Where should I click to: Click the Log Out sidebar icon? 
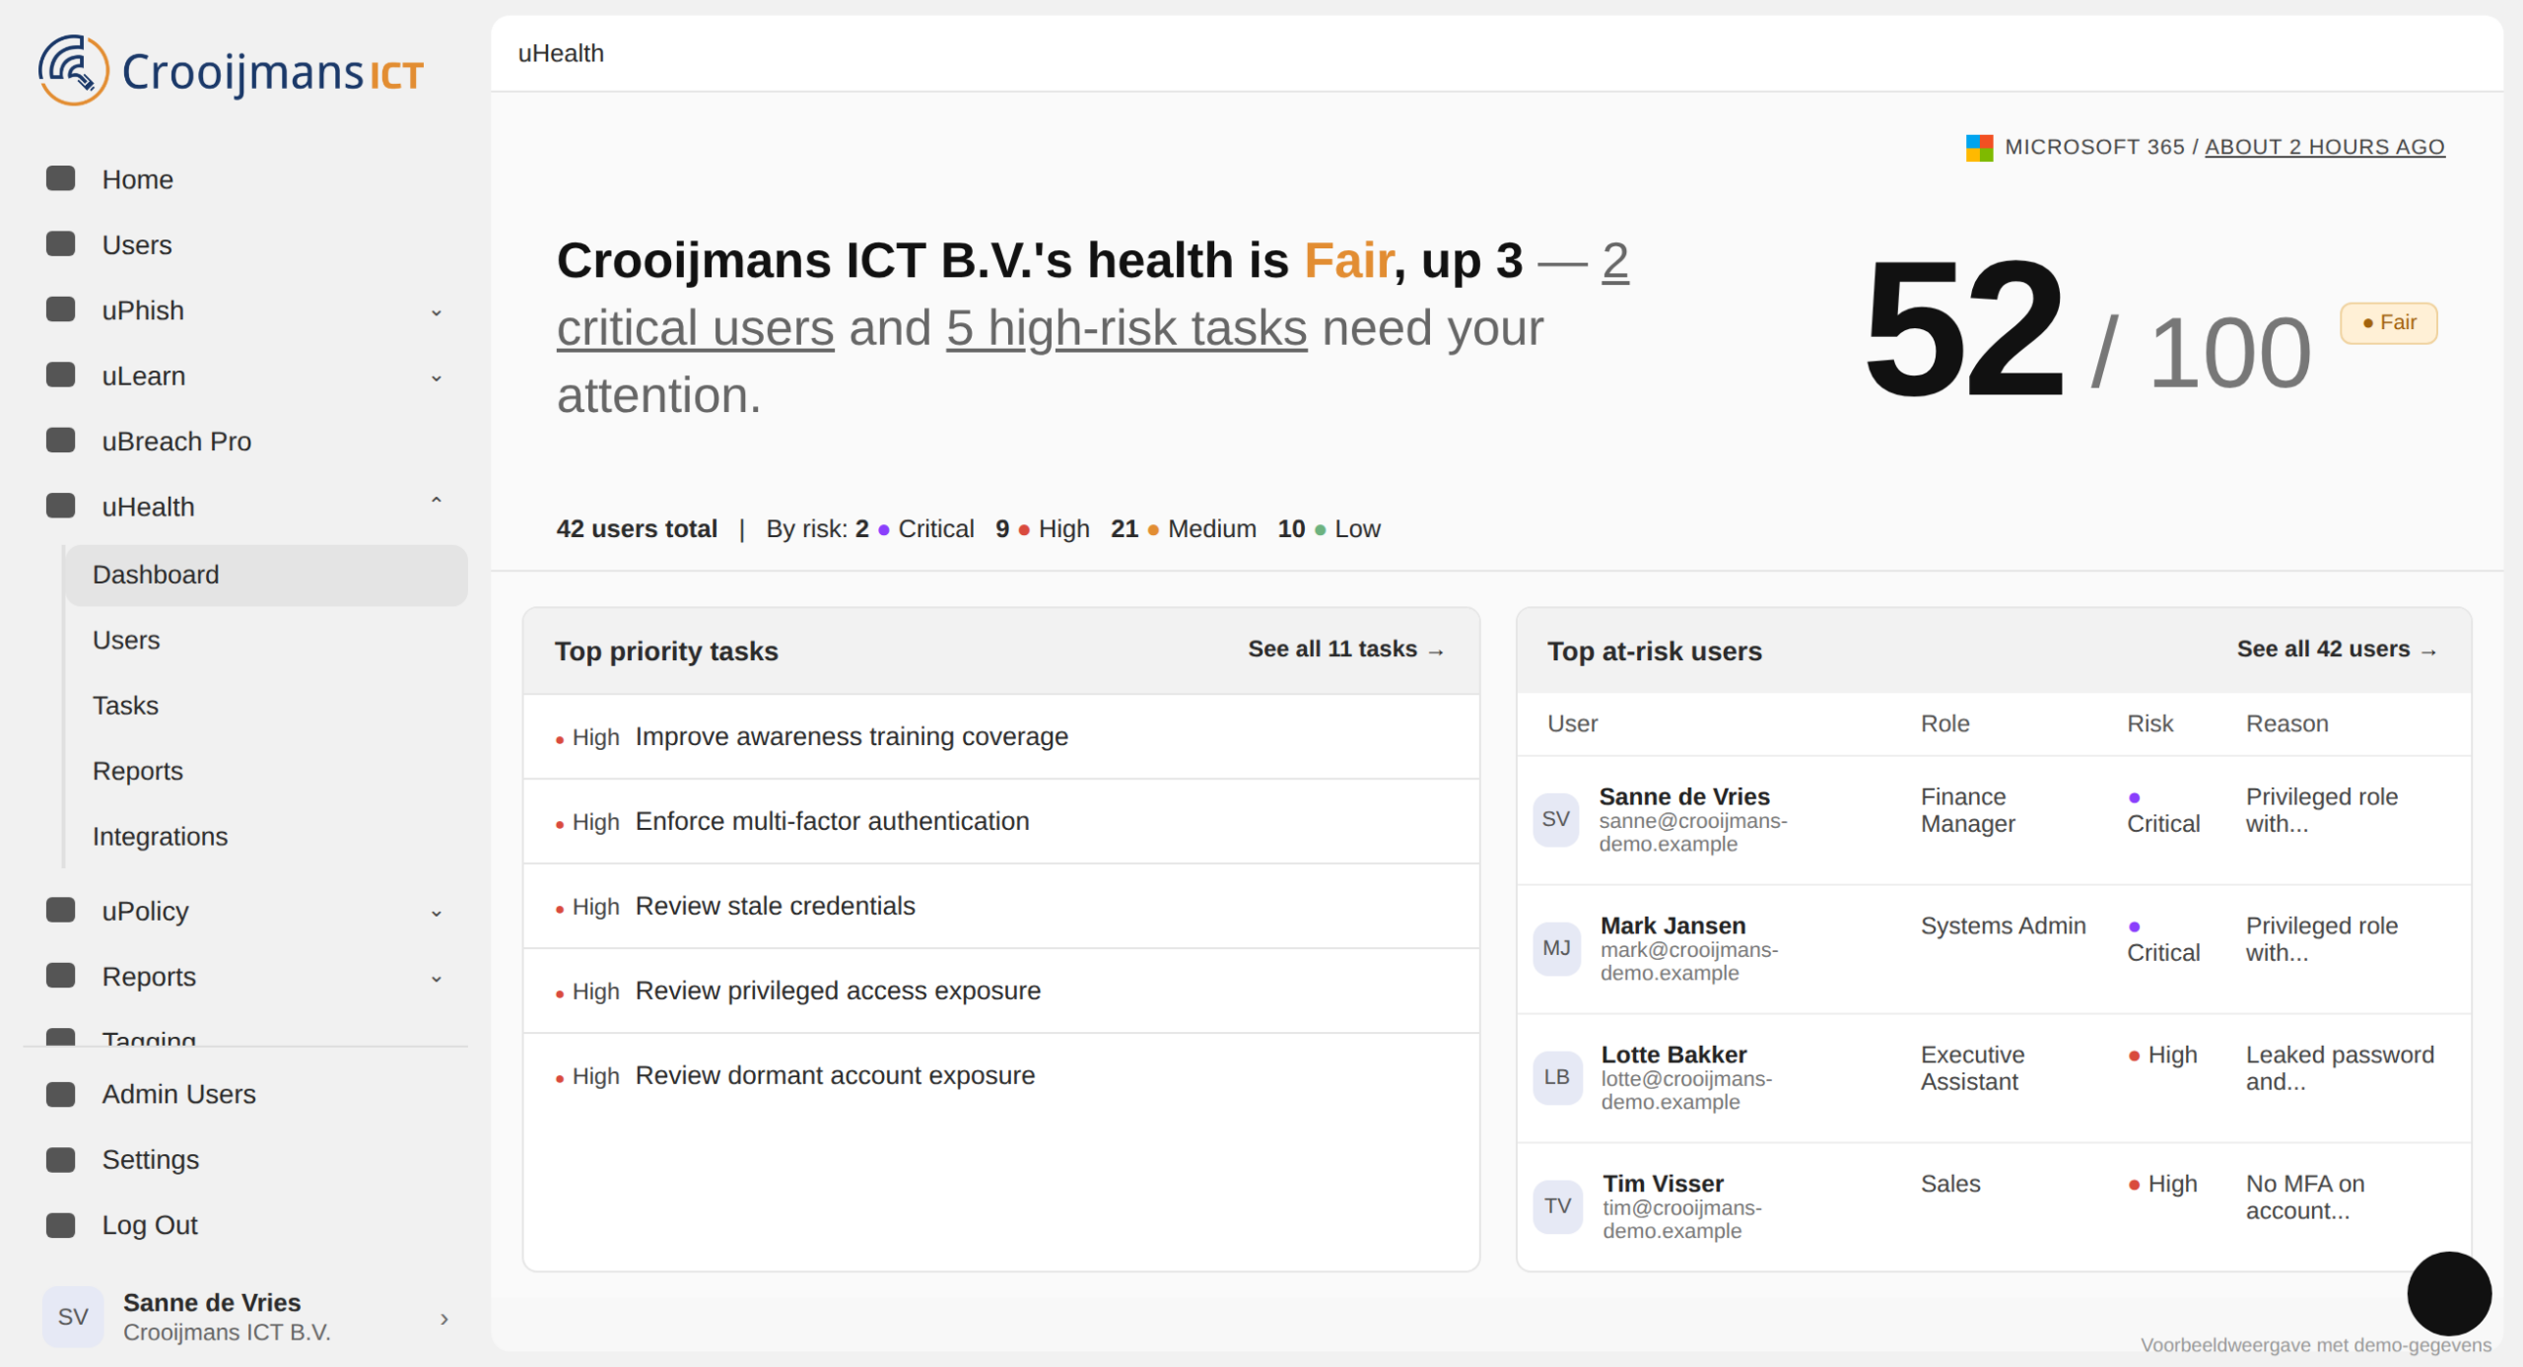[x=61, y=1225]
